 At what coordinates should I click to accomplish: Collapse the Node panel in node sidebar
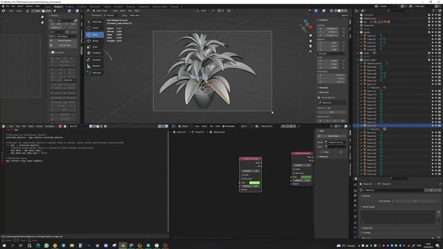[321, 131]
